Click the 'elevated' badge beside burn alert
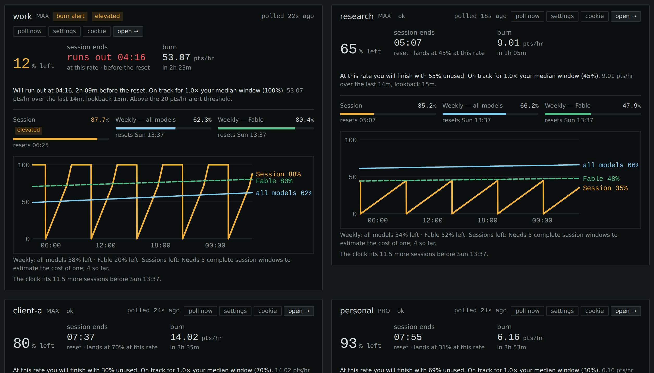Screen dimensions: 654x373 tap(107, 16)
